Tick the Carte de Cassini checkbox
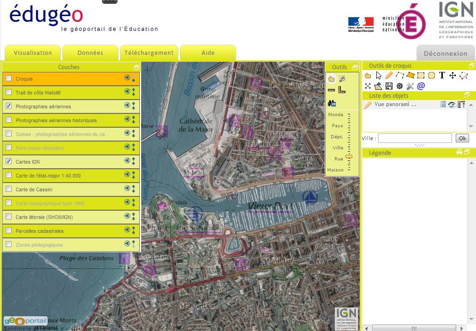Screen dimensions: 476x331 (8, 189)
